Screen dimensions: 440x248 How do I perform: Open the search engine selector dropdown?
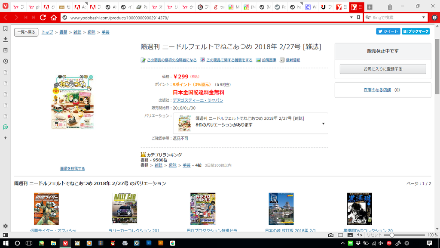point(369,18)
